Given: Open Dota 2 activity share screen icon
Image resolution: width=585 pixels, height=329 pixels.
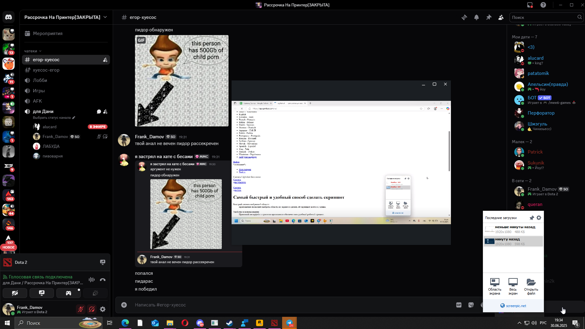Looking at the screenshot, I should (103, 262).
